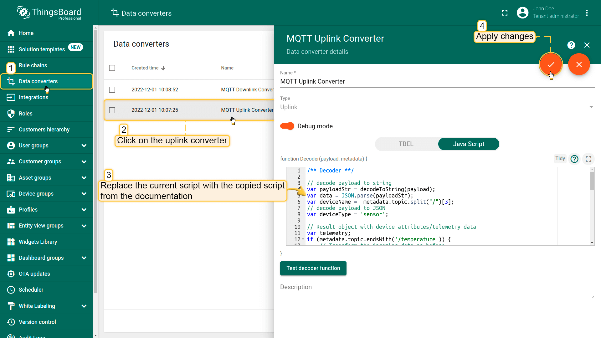Click the Version control sidebar icon
The height and width of the screenshot is (338, 601).
pos(11,322)
